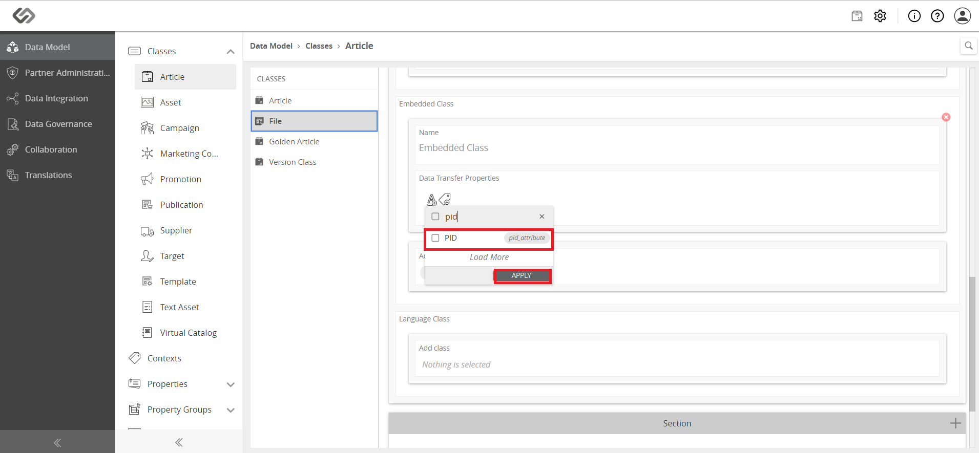Click the APPLY button
Image resolution: width=979 pixels, height=453 pixels.
tap(523, 275)
